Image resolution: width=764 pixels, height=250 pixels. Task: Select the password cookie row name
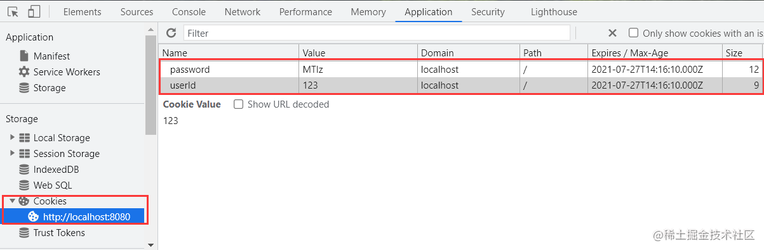click(x=190, y=70)
